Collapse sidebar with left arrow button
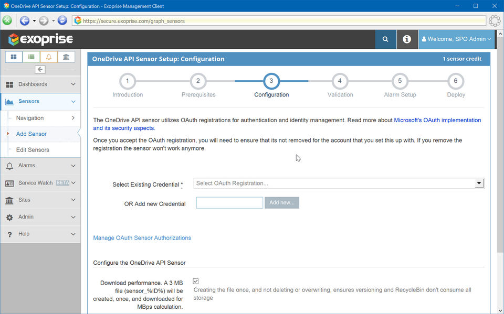Viewport: 504px width, 314px height. pyautogui.click(x=40, y=69)
